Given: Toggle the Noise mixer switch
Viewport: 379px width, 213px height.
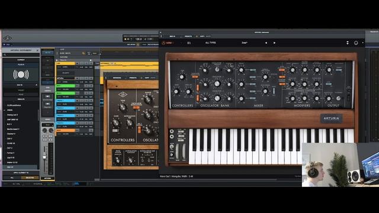Looking at the screenshot, I should (x=253, y=91).
